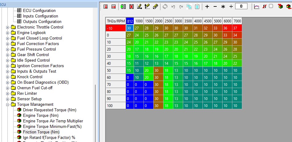Image resolution: width=292 pixels, height=142 pixels.
Task: Collapse the Torque Management folder
Action: point(8,105)
